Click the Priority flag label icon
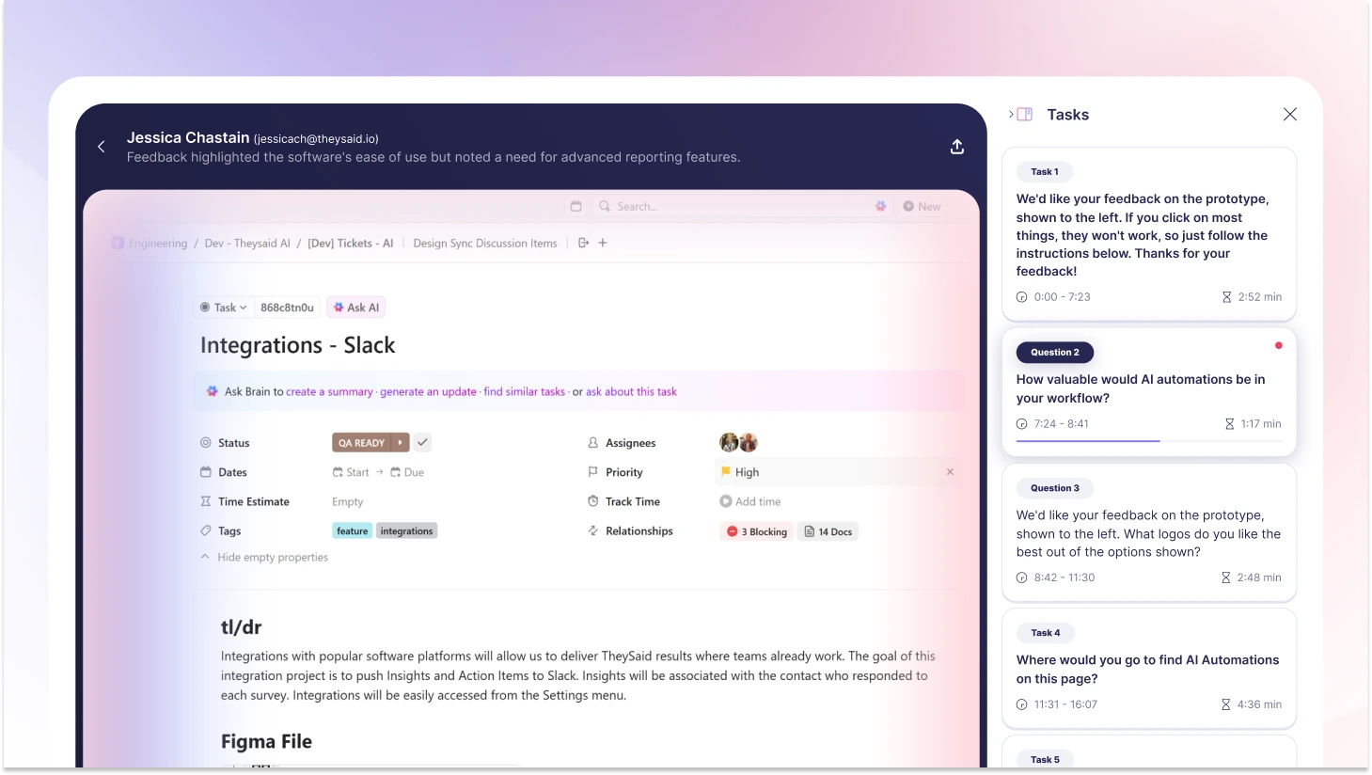This screenshot has width=1372, height=775. pos(592,472)
